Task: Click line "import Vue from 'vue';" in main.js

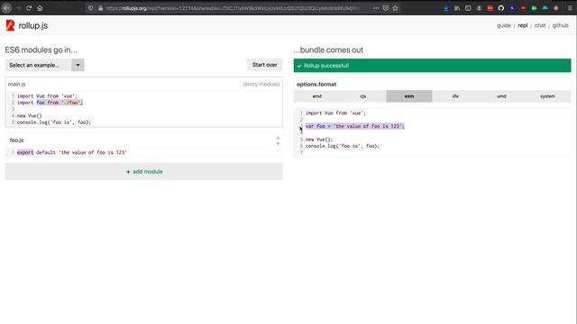Action: point(47,96)
